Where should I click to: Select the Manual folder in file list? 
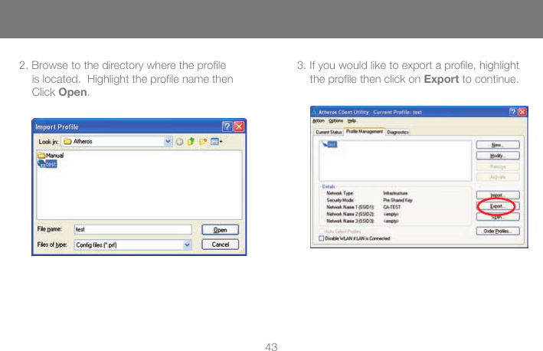point(51,156)
